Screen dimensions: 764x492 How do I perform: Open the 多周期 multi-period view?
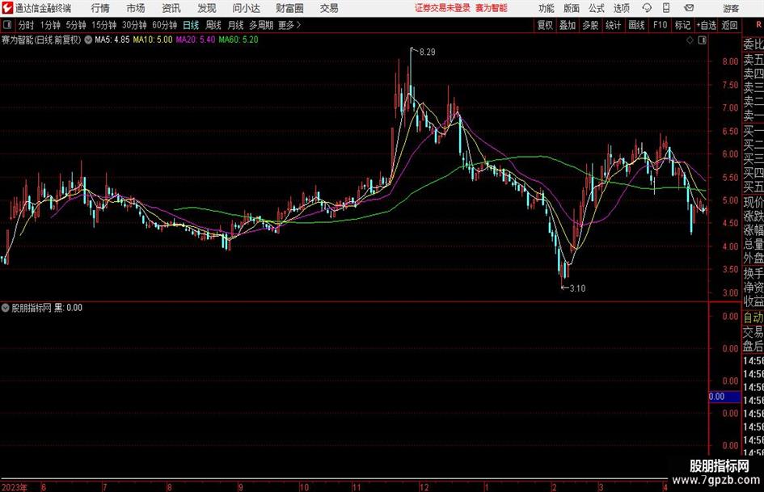tap(261, 25)
